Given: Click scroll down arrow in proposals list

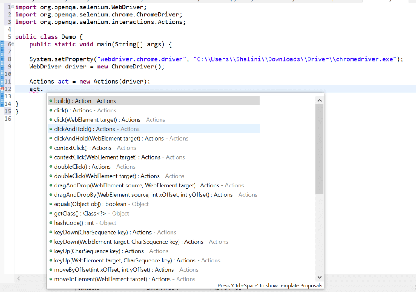Looking at the screenshot, I should (319, 277).
